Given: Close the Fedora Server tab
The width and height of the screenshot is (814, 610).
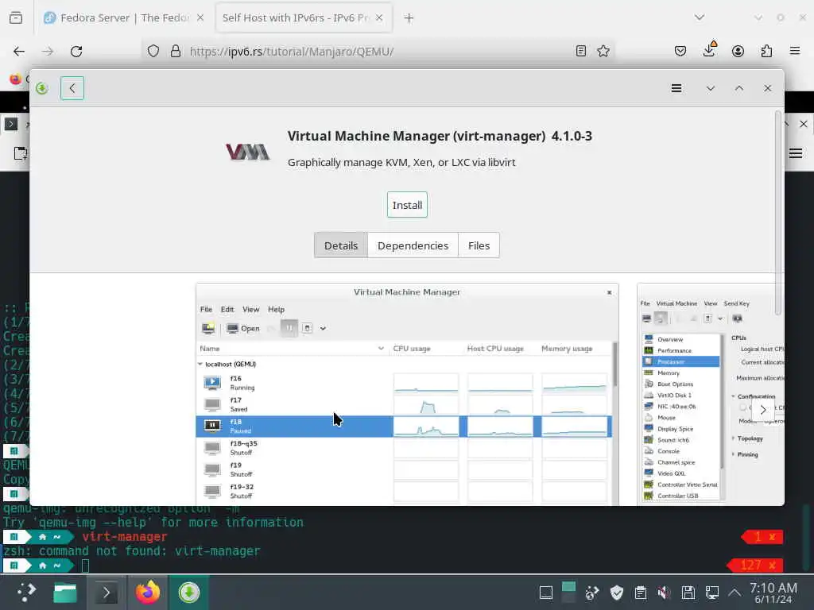Looking at the screenshot, I should (x=200, y=17).
